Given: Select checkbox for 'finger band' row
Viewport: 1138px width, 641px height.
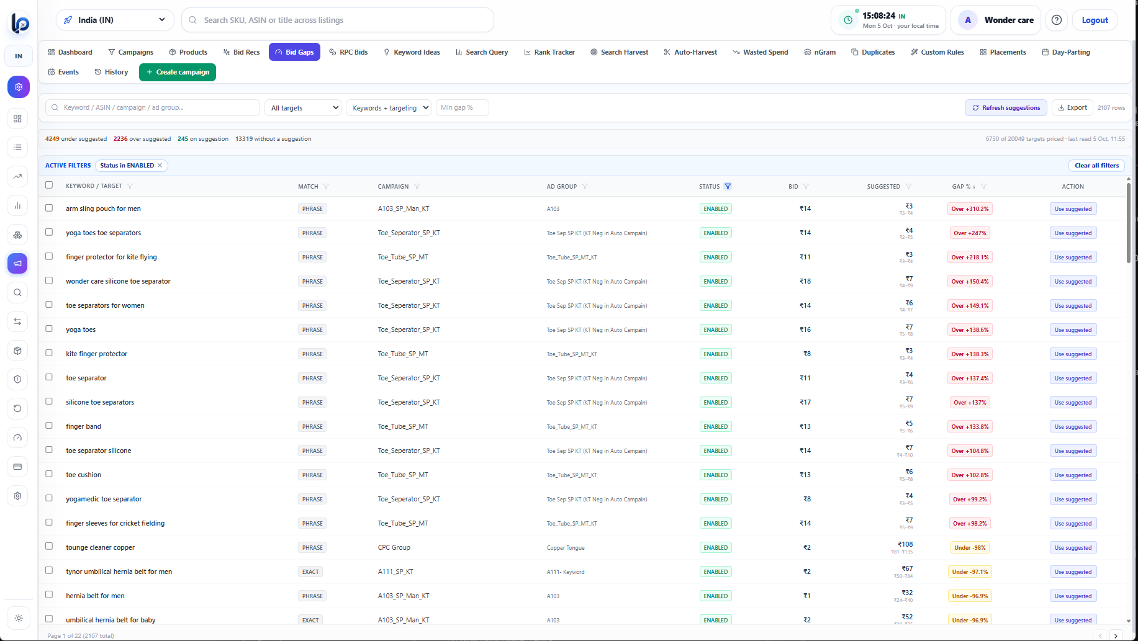Looking at the screenshot, I should (49, 426).
